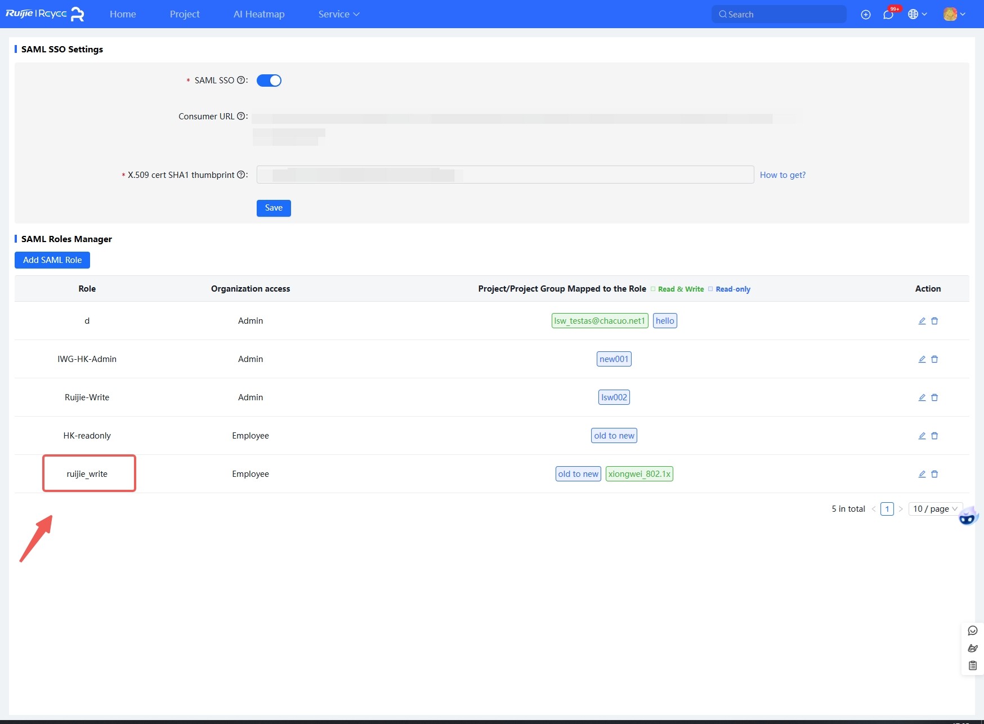Open the notifications message icon
Image resolution: width=984 pixels, height=724 pixels.
tap(888, 15)
